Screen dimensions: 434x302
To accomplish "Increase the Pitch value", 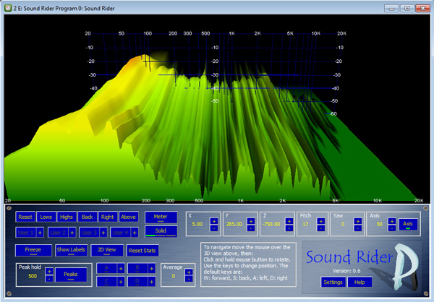I will click(320, 221).
